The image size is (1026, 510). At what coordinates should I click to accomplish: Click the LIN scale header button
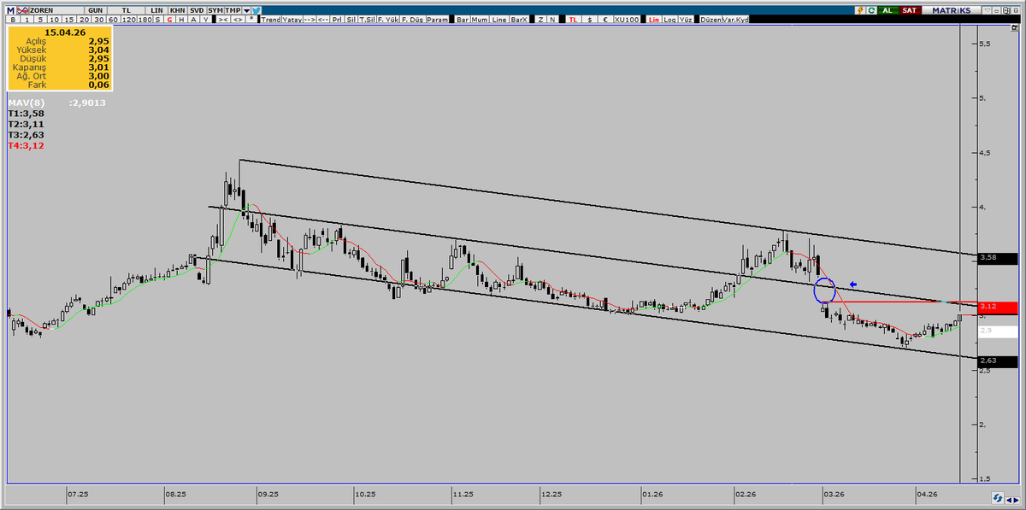click(157, 10)
